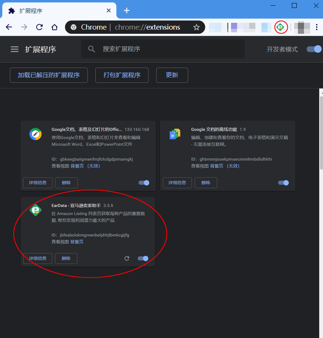Reload the extensions page
Image resolution: width=323 pixels, height=338 pixels.
click(x=39, y=27)
